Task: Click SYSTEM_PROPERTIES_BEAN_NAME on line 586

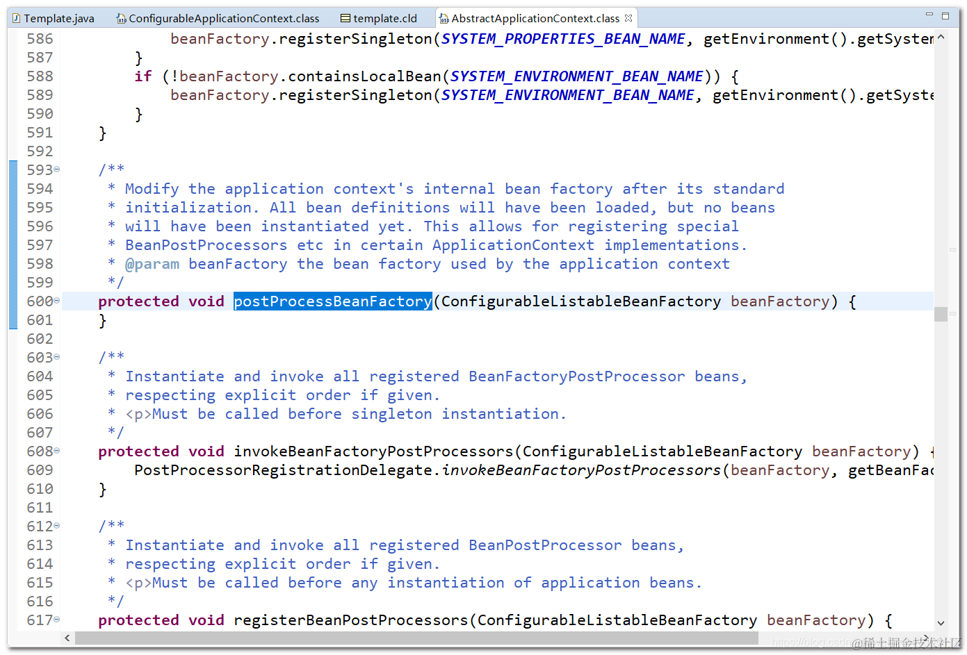Action: 563,39
